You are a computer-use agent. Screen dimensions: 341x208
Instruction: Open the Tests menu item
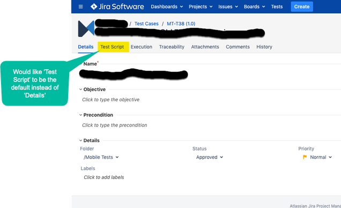[x=277, y=7]
